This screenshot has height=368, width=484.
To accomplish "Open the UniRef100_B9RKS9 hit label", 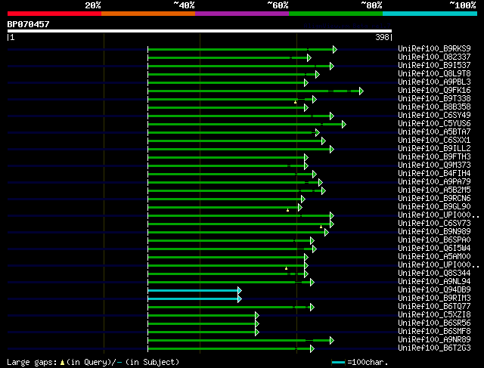I will pyautogui.click(x=434, y=48).
